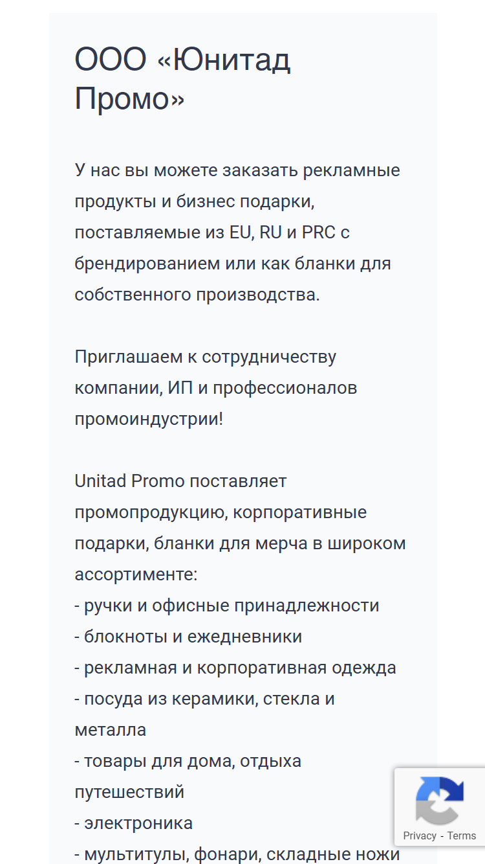
Task: Select list item "электроника"
Action: pyautogui.click(x=134, y=823)
